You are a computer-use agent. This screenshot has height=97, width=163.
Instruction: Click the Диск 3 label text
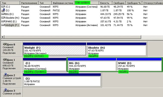[11, 91]
